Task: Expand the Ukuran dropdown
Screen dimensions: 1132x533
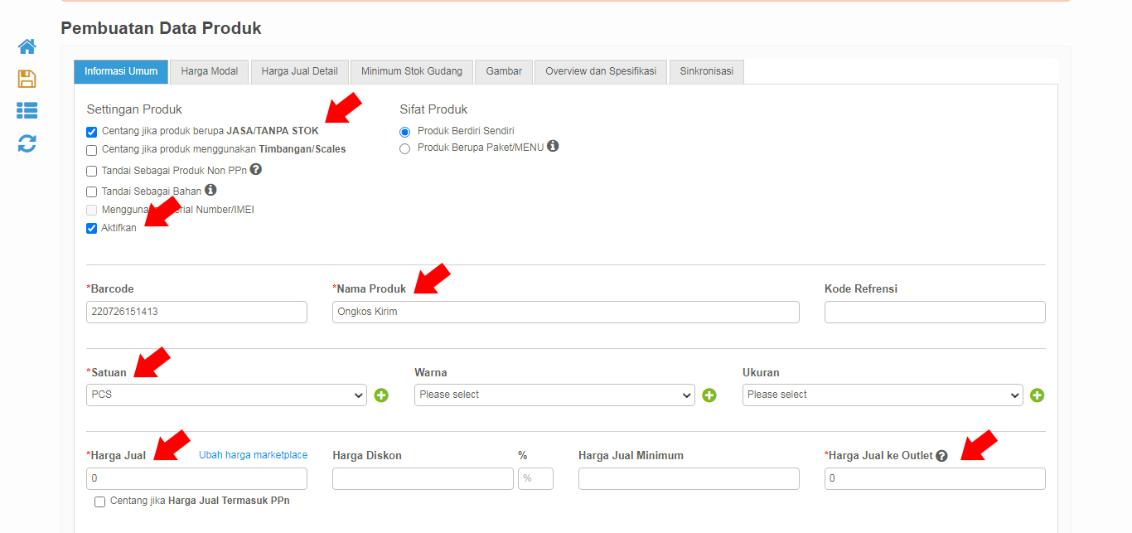Action: pos(882,395)
